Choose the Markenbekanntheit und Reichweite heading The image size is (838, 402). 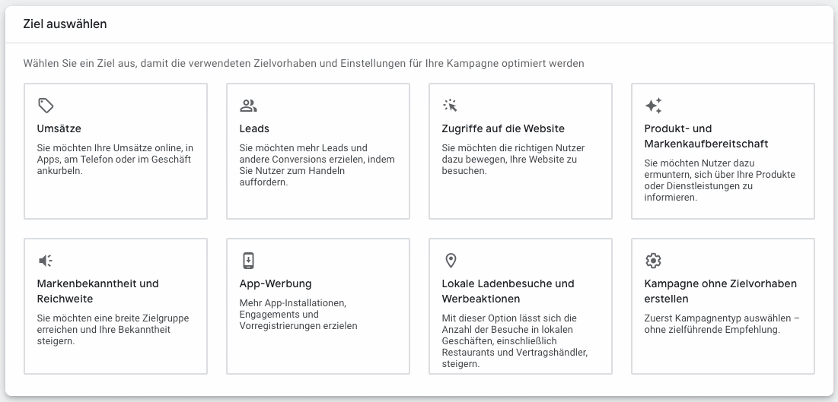[x=97, y=291]
